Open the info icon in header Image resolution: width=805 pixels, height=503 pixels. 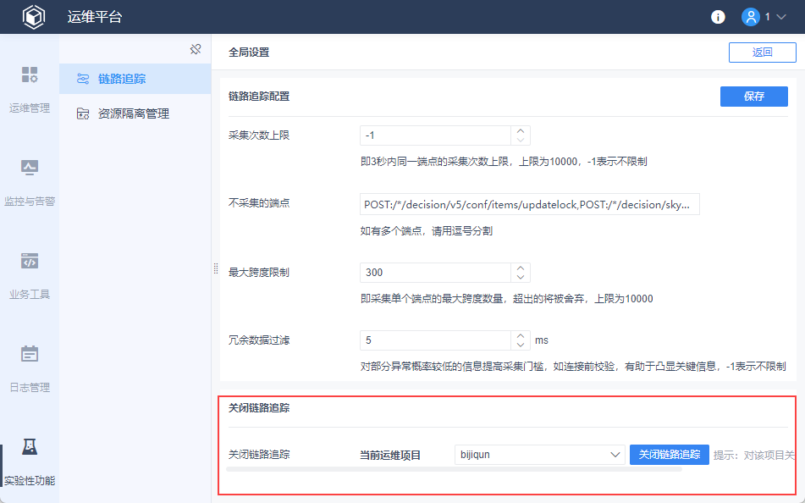click(718, 17)
